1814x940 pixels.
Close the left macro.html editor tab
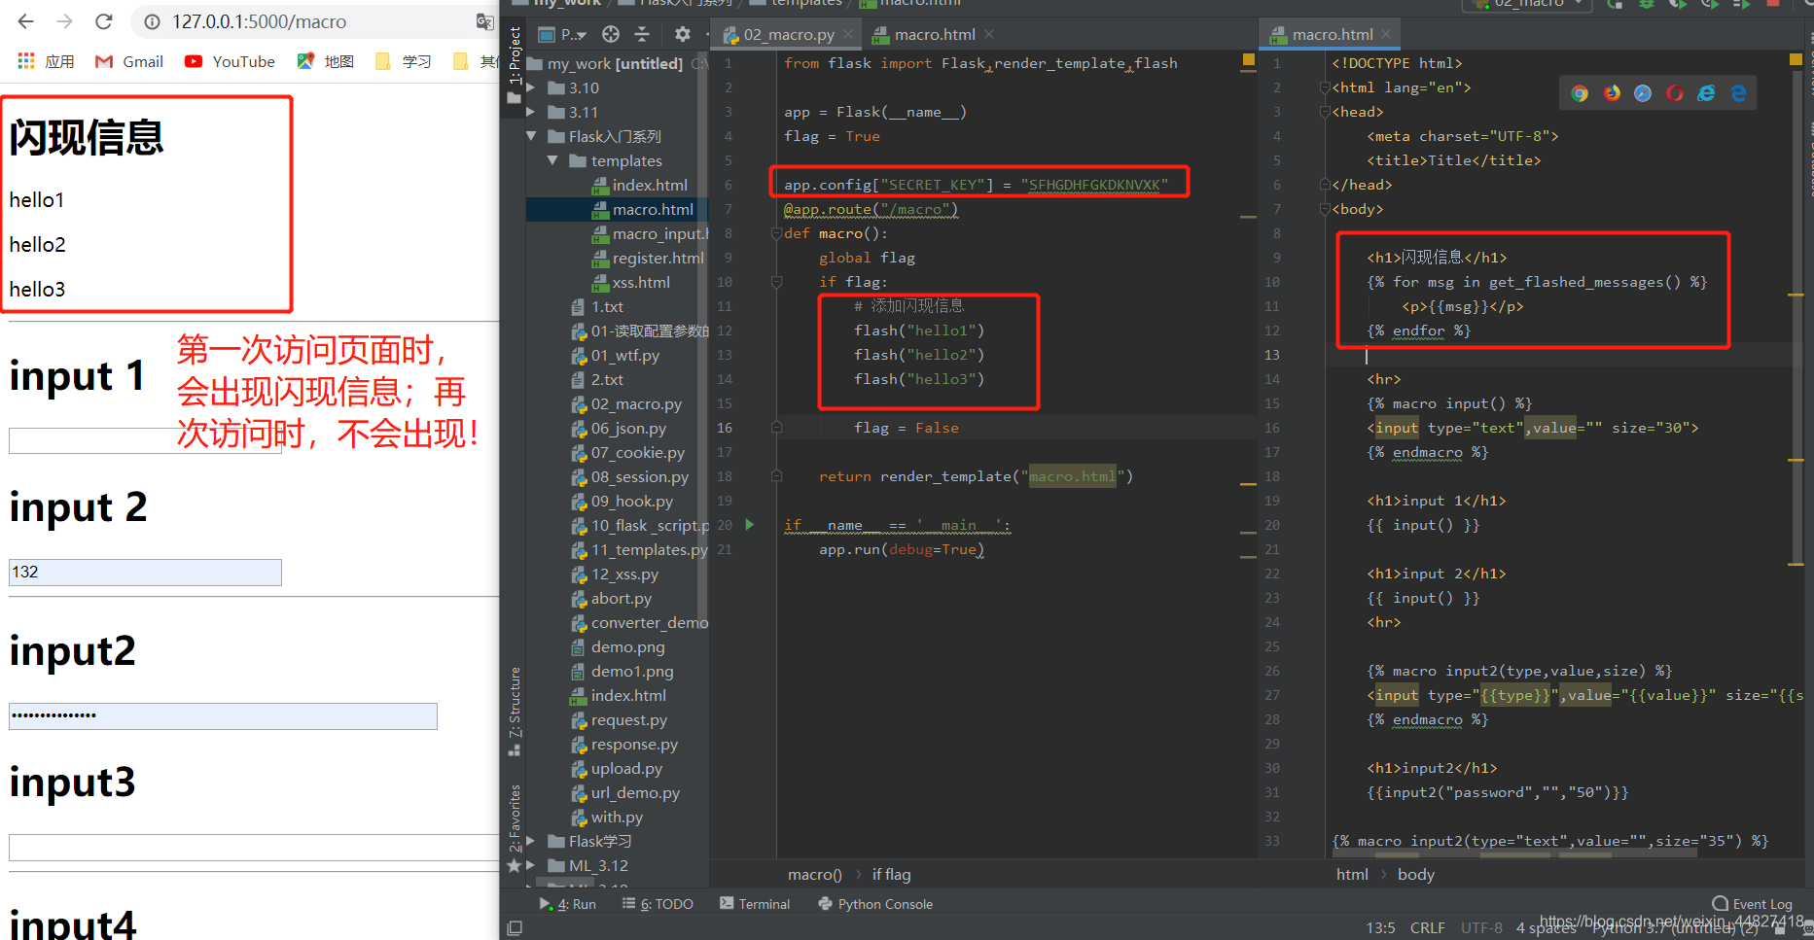coord(989,34)
